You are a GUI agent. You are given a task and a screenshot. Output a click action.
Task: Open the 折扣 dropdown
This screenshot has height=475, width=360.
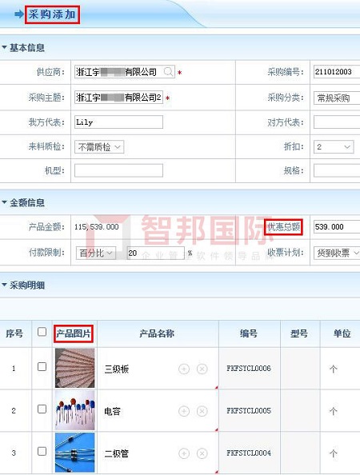(334, 147)
